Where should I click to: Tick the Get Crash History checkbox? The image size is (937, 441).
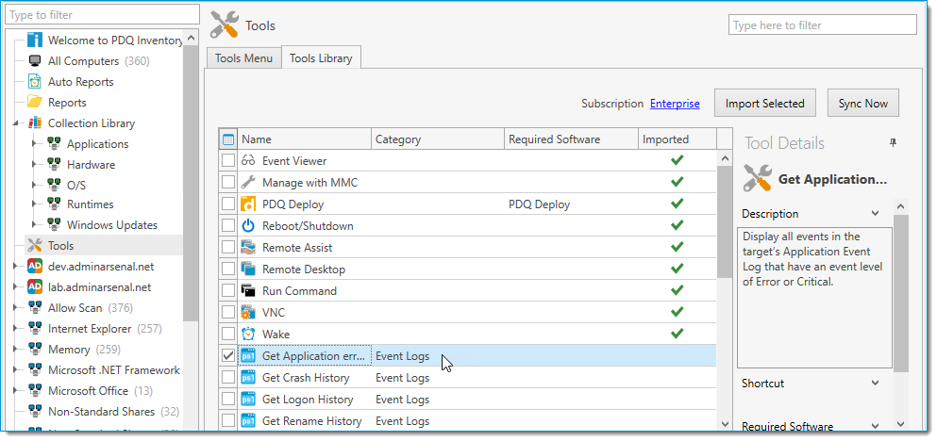pyautogui.click(x=227, y=378)
